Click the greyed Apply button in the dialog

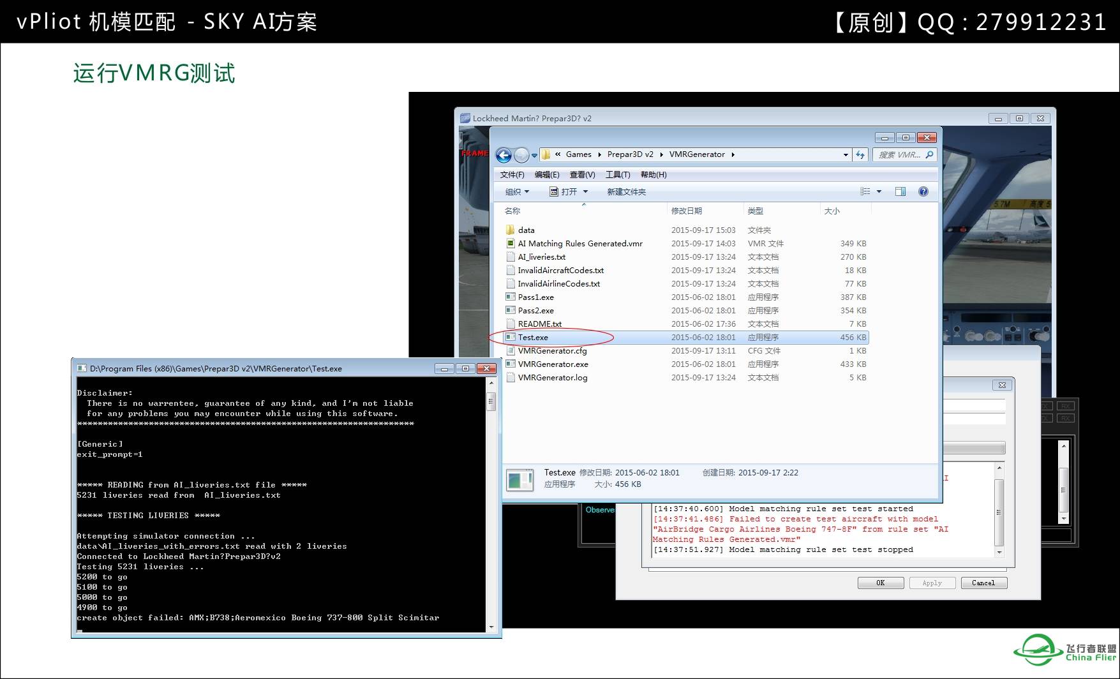(932, 583)
